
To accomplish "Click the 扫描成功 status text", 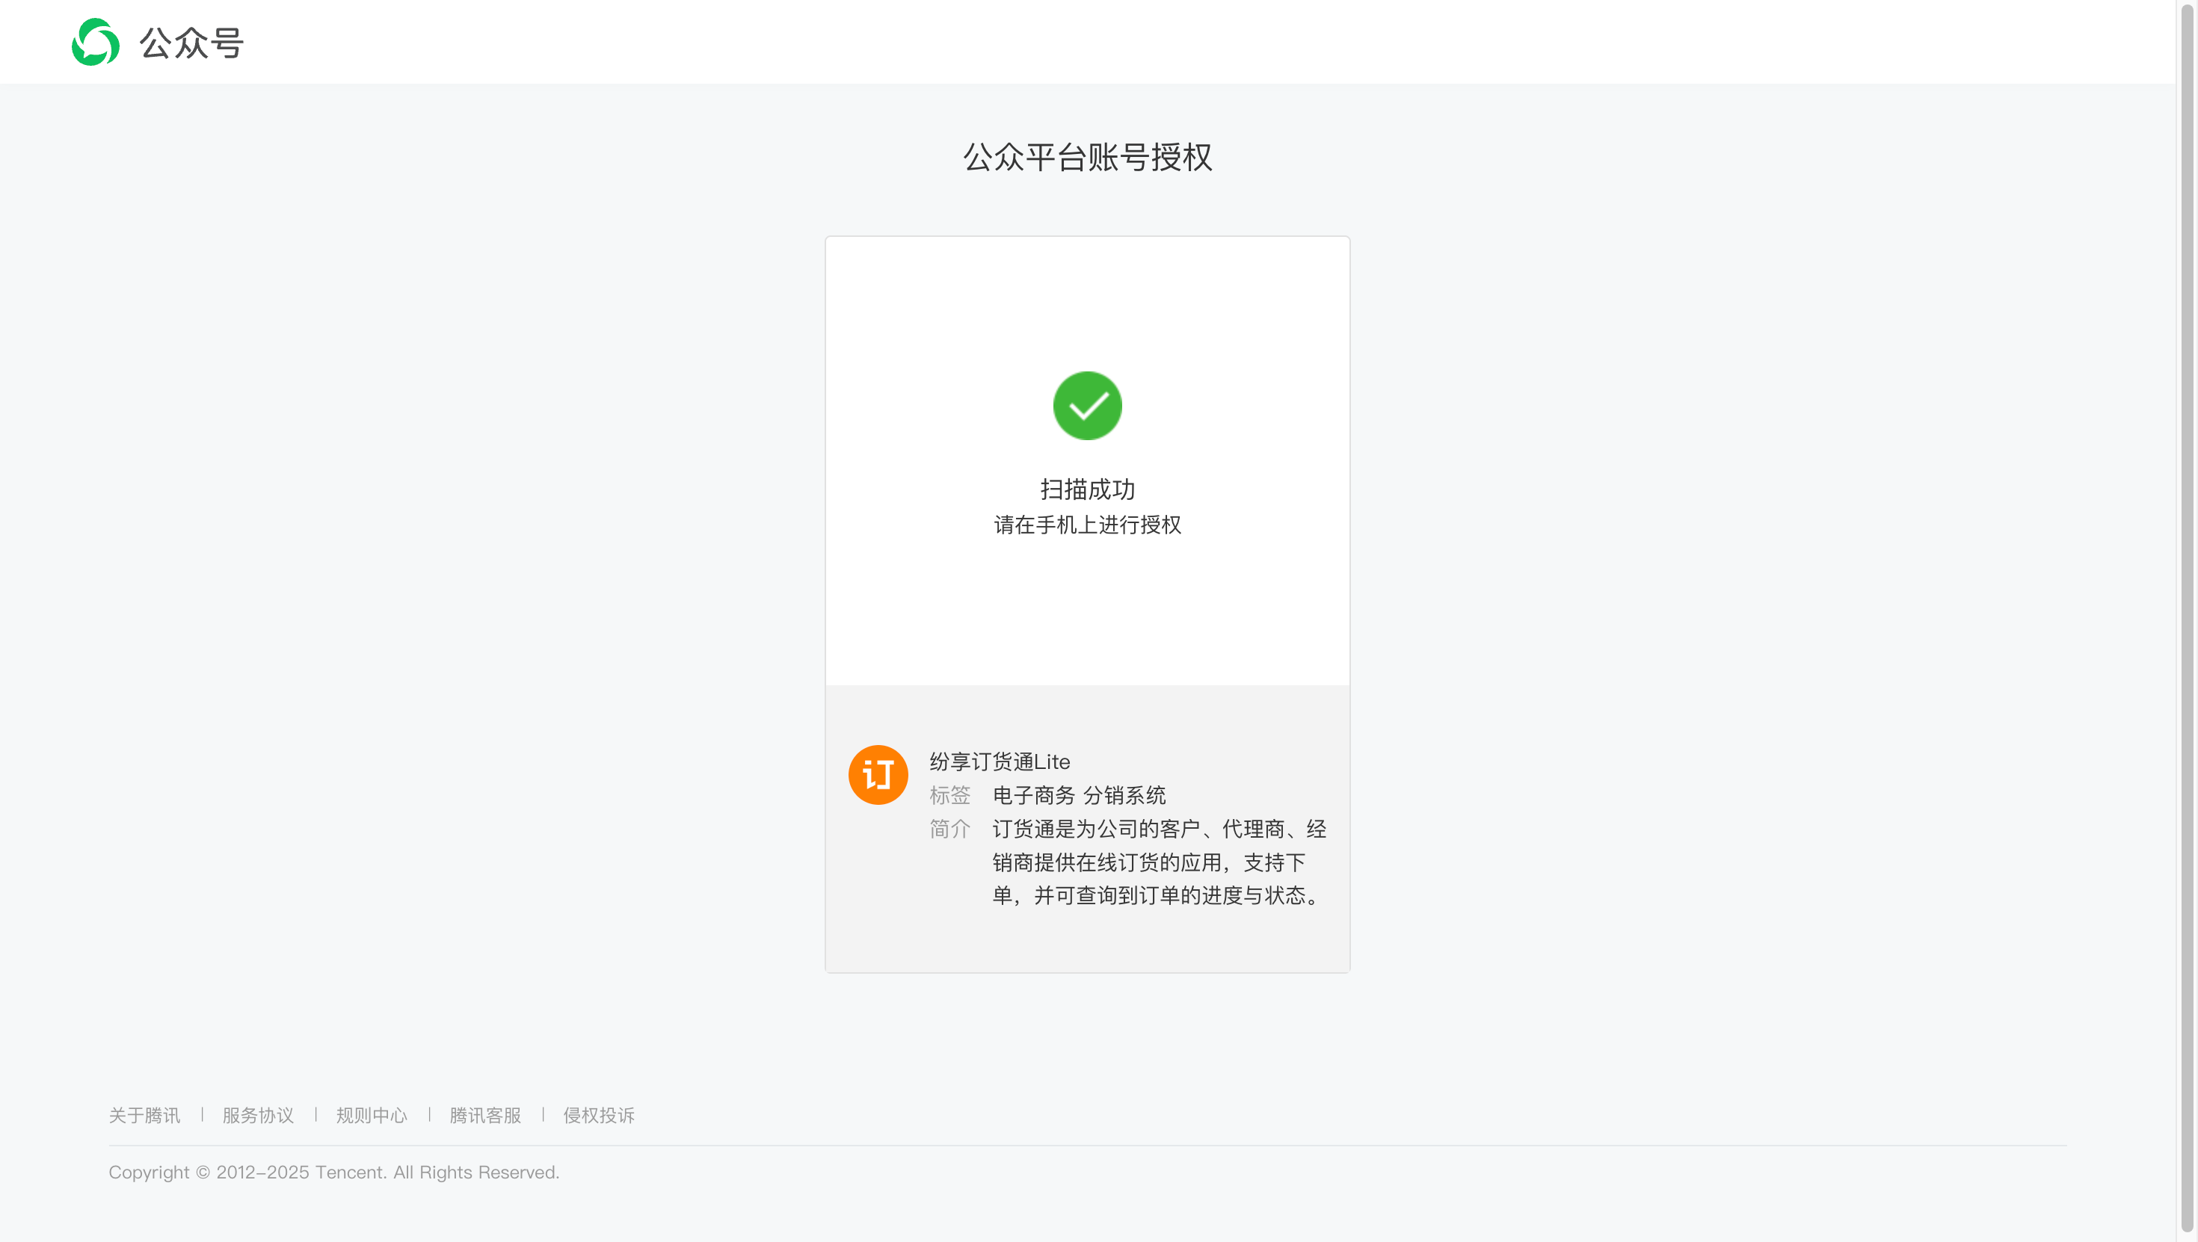I will click(1087, 489).
